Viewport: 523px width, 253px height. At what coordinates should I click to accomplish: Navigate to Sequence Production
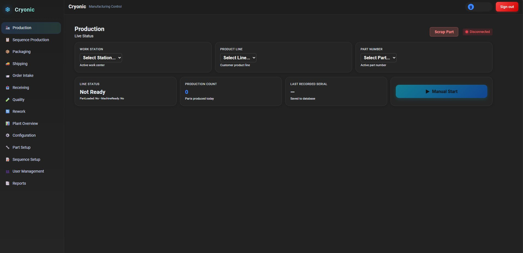click(31, 38)
